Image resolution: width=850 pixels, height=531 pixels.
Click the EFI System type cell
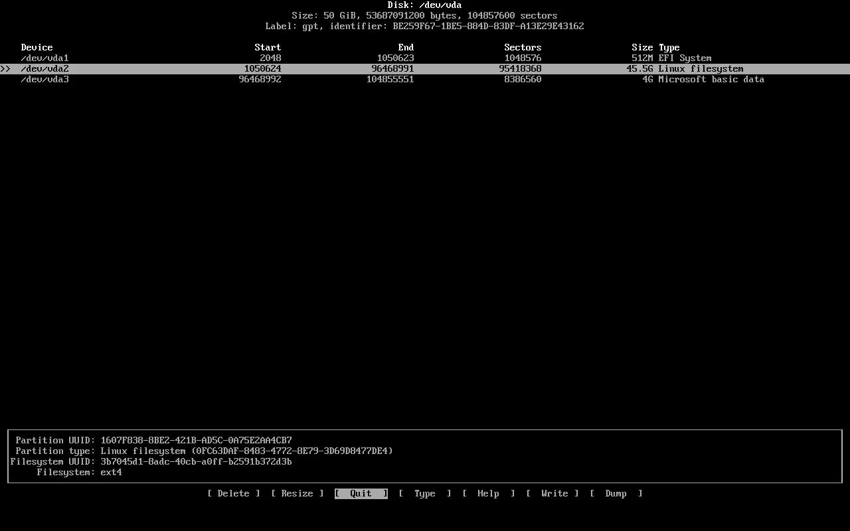685,58
